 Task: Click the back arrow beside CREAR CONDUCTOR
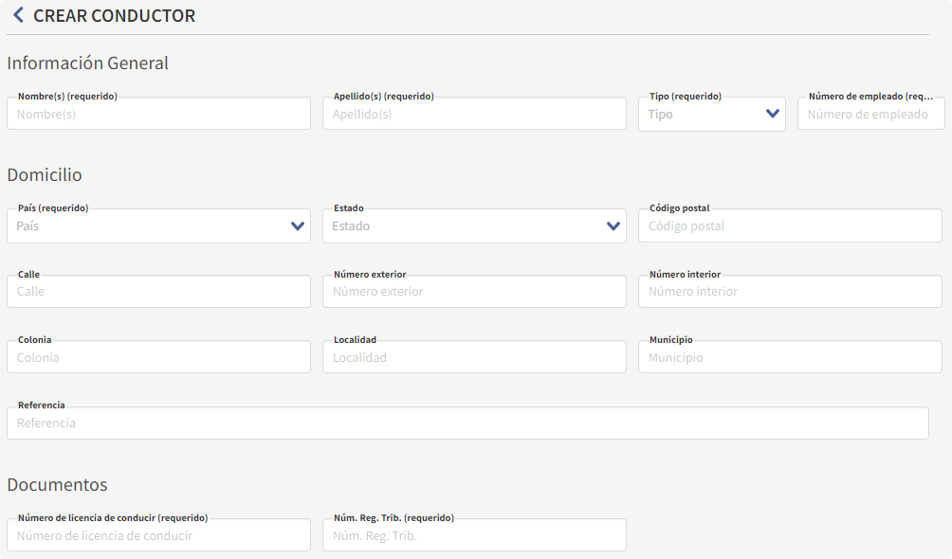coord(18,15)
